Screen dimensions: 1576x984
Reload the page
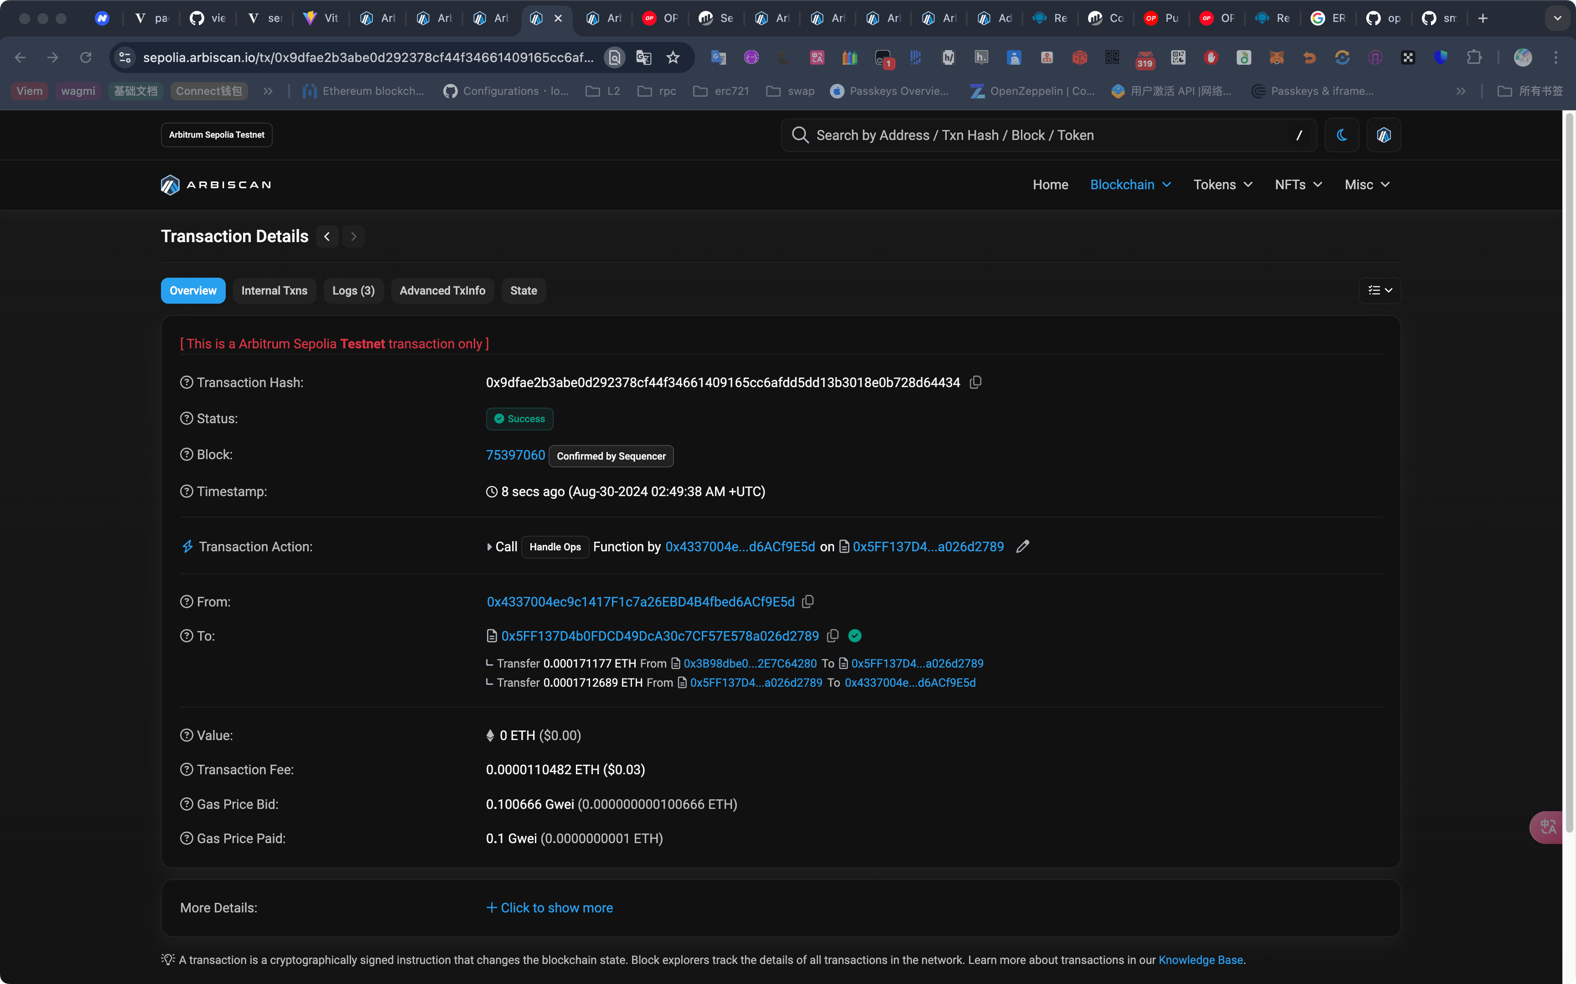click(x=85, y=57)
